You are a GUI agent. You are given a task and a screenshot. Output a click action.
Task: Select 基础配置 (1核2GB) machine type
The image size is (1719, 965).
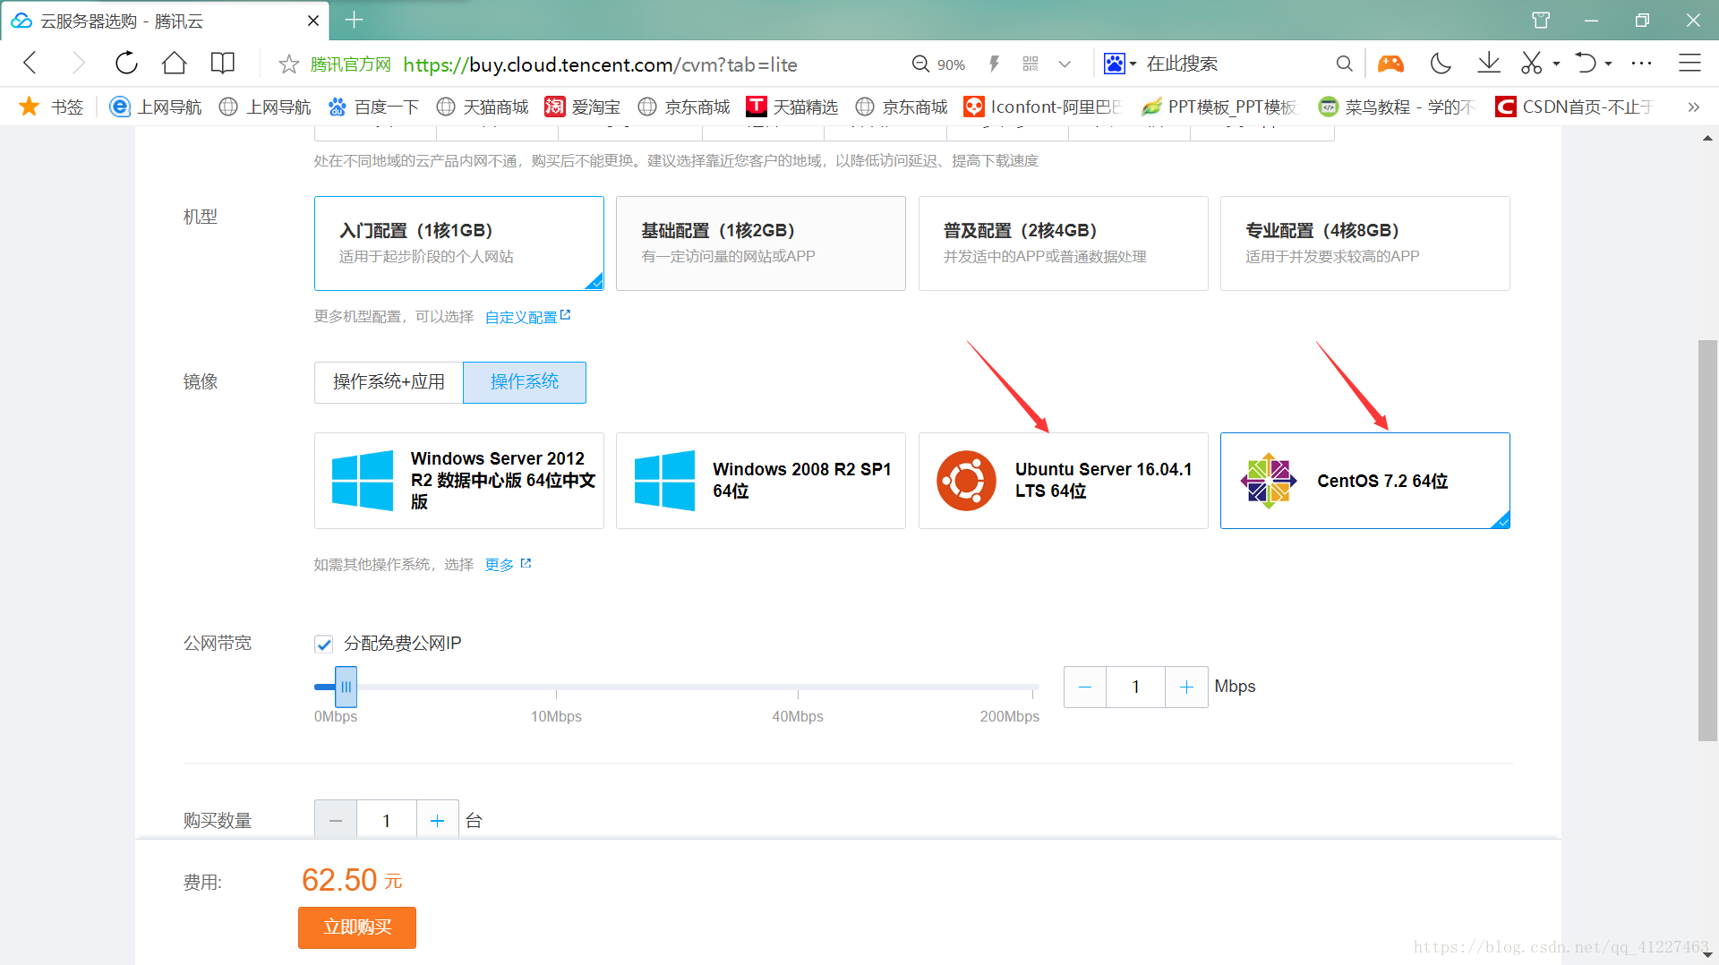point(760,243)
